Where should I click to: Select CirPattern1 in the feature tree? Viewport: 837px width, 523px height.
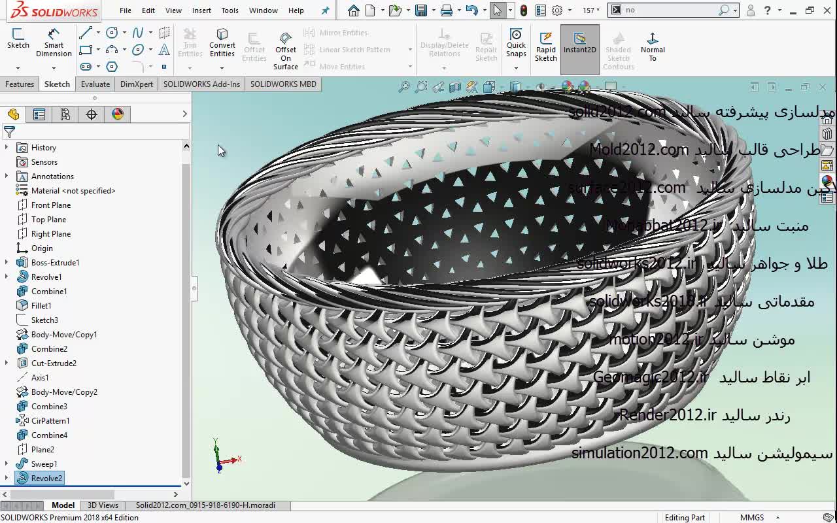pos(50,421)
